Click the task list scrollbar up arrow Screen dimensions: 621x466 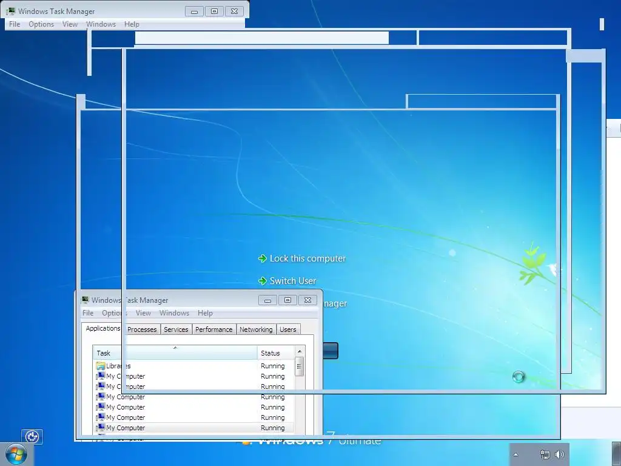pos(300,351)
